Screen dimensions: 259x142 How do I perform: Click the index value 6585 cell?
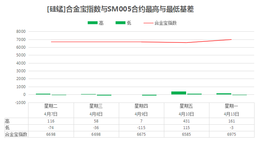click(186, 134)
